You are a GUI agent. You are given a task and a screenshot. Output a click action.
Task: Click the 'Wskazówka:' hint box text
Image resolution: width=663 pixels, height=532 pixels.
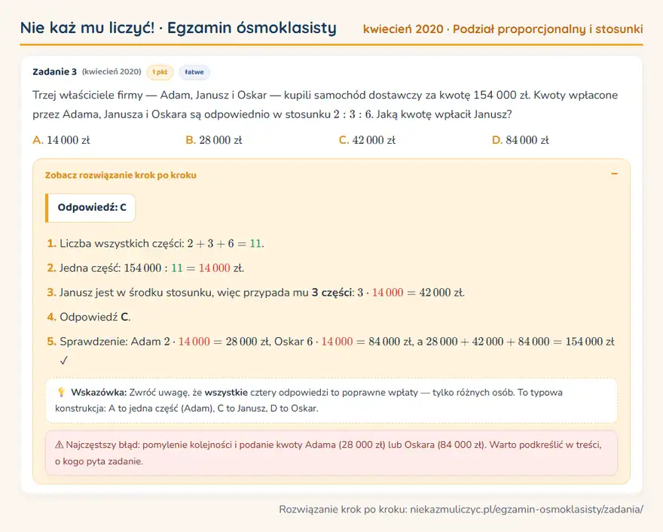tap(331, 400)
